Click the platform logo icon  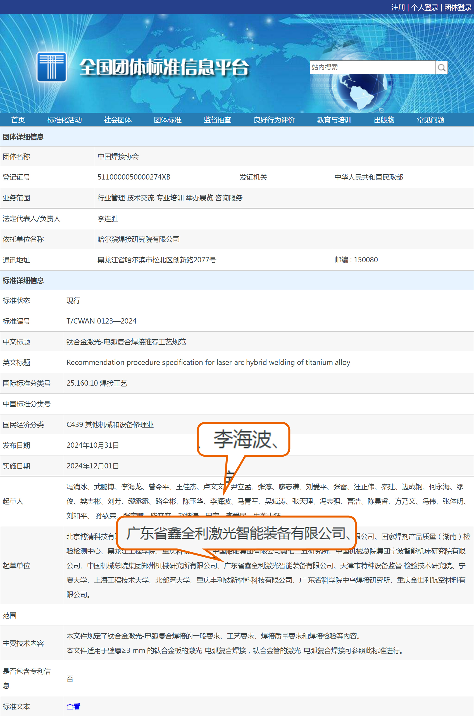coord(51,67)
